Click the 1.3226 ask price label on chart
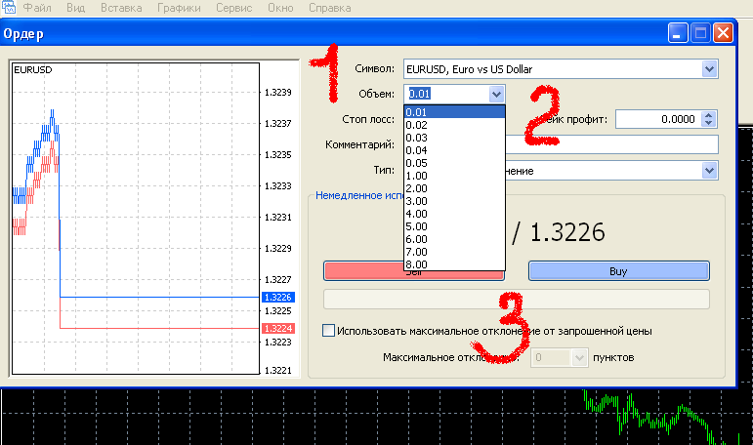Screen dimensions: 753x445 278,297
